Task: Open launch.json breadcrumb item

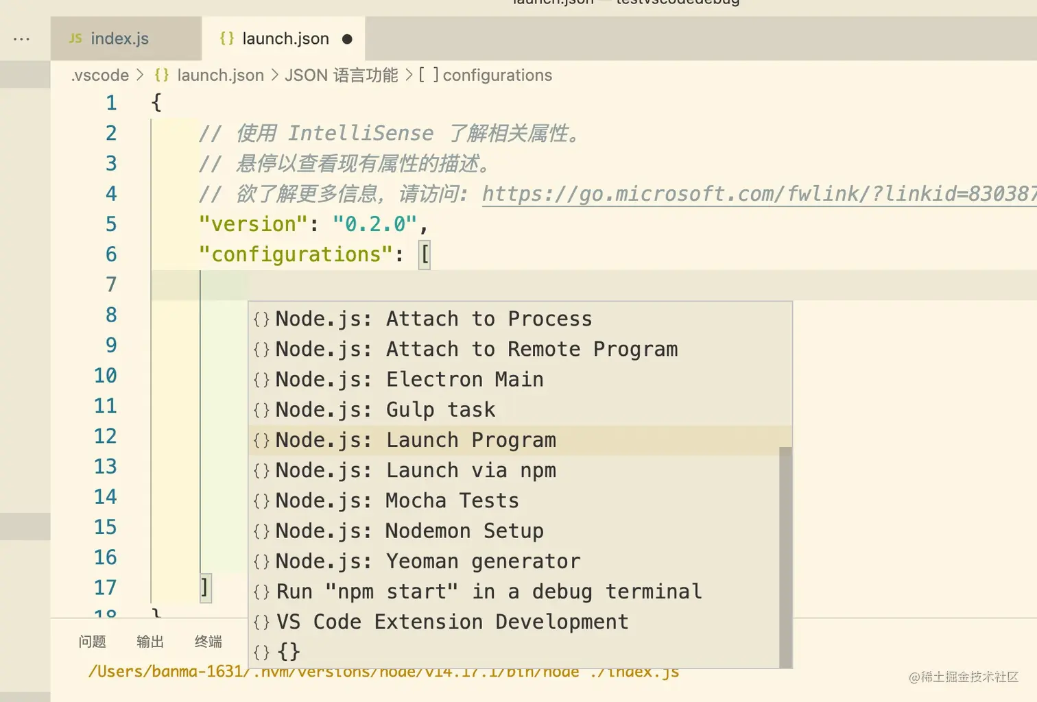Action: [220, 75]
